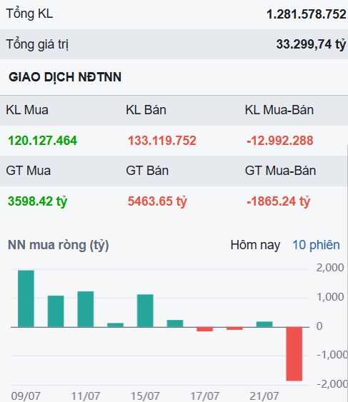The height and width of the screenshot is (402, 348).
Task: Click the large red bar after 21/07
Action: (294, 354)
